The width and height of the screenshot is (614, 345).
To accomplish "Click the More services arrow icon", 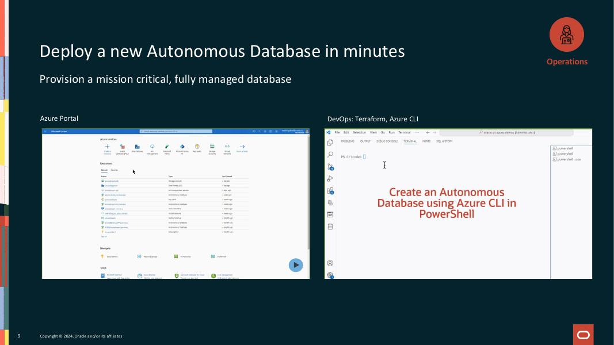I will pyautogui.click(x=242, y=147).
